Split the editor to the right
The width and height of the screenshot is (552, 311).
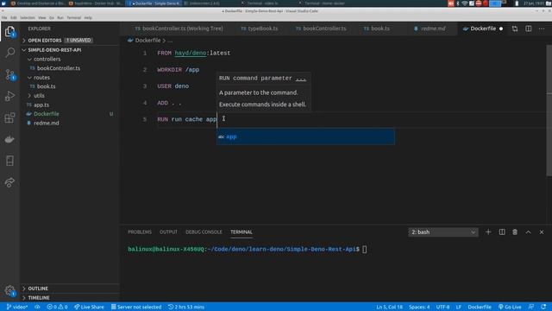coord(529,29)
